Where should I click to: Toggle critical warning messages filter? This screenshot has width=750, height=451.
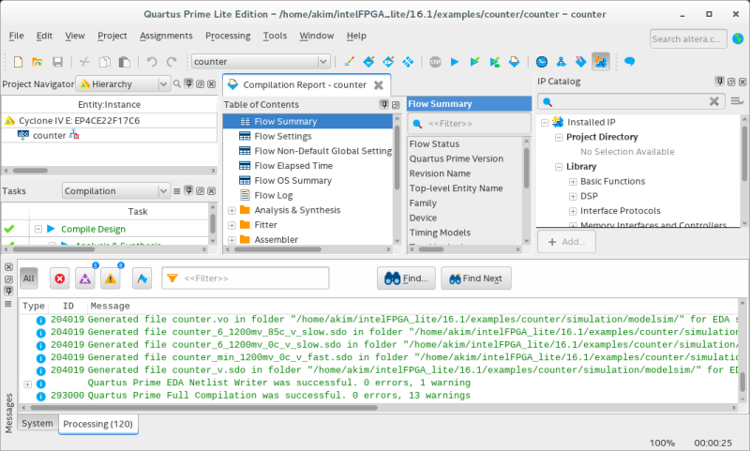(x=85, y=278)
